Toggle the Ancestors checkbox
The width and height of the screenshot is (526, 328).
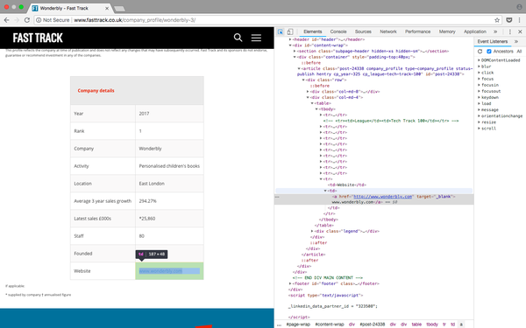[489, 52]
